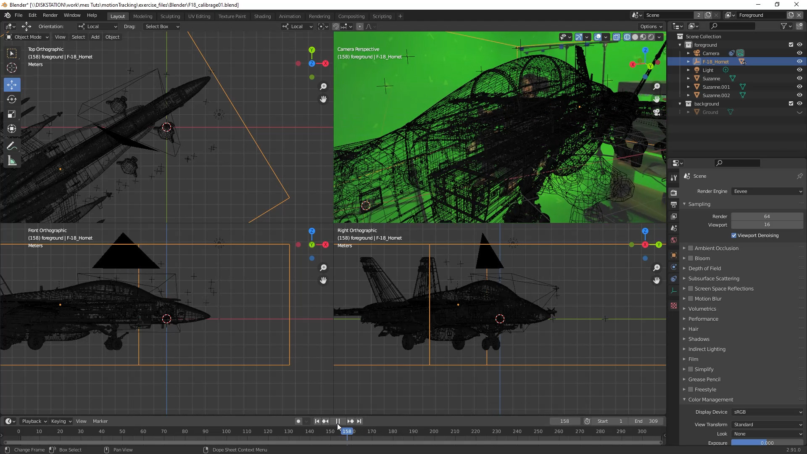Open View Transform Standard dropdown
Viewport: 807px width, 454px height.
(x=767, y=425)
